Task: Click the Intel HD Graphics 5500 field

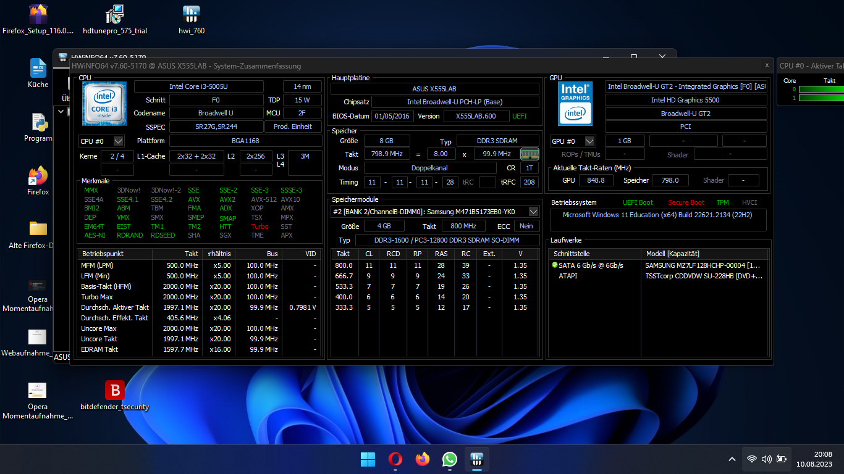Action: (x=685, y=100)
